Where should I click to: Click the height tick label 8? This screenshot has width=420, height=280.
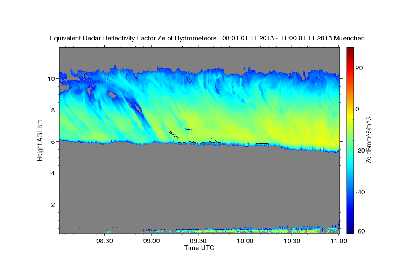(53, 110)
